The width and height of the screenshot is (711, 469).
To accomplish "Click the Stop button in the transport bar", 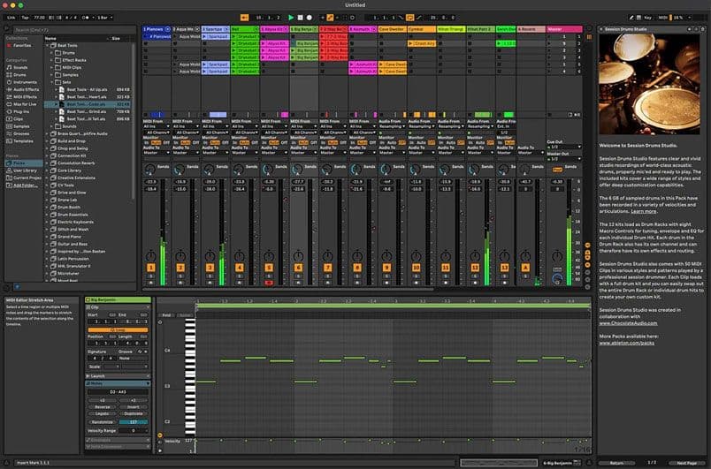I will click(x=300, y=18).
